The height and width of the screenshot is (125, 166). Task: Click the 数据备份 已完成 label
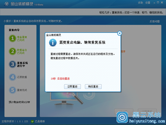[x=22, y=51]
